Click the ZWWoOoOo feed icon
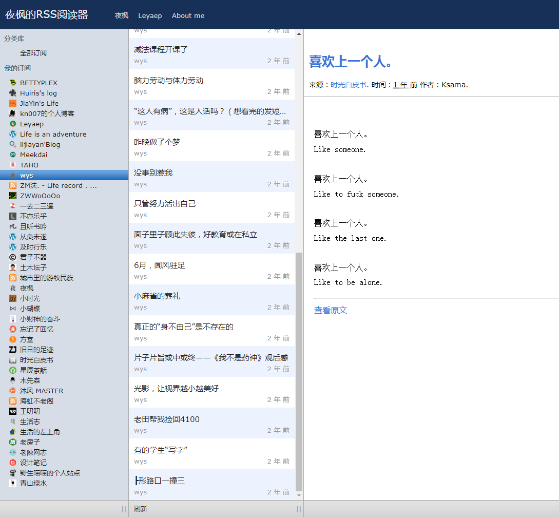 [x=13, y=196]
